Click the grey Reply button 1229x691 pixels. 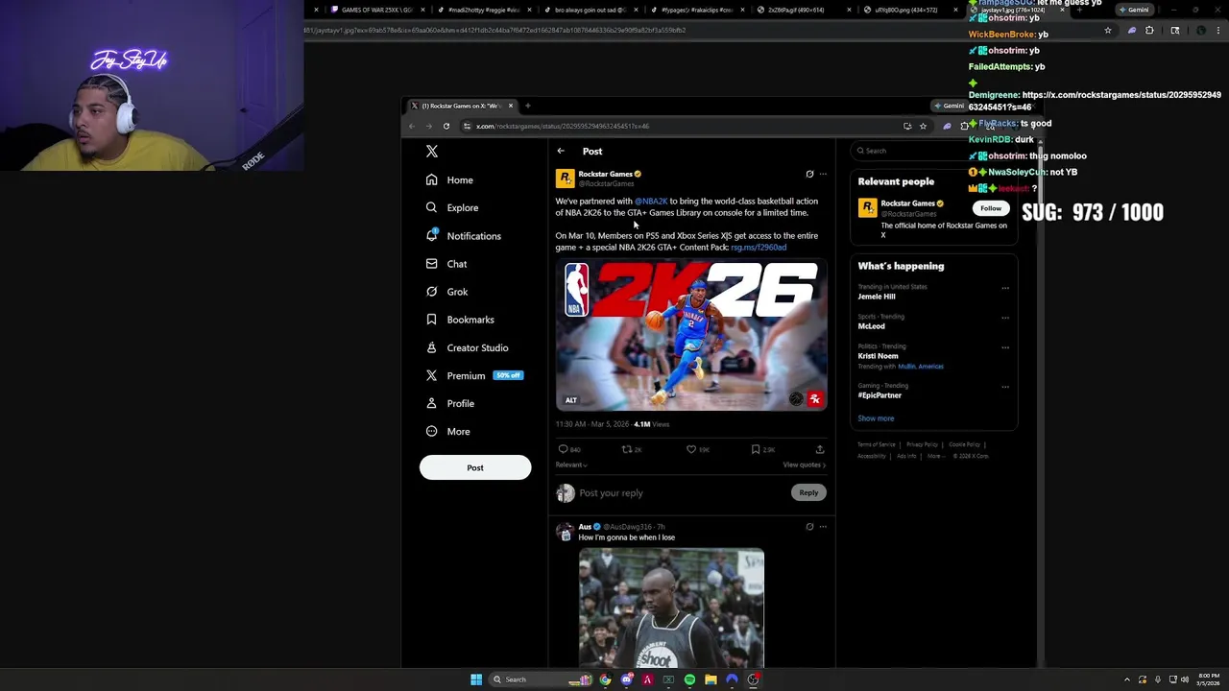pos(808,492)
